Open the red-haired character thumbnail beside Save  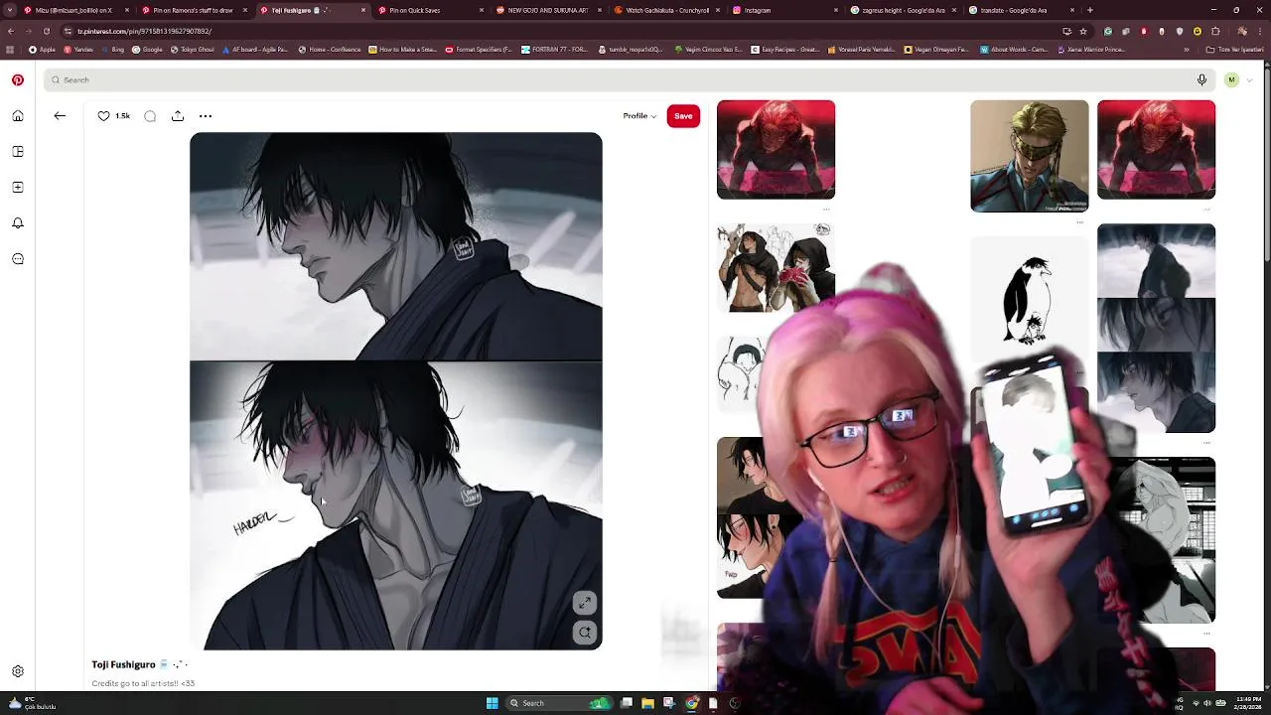coord(776,149)
